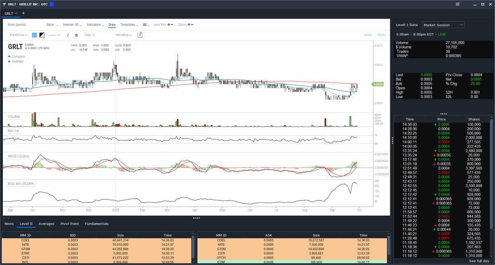Add a Compare symbol

click(17, 56)
